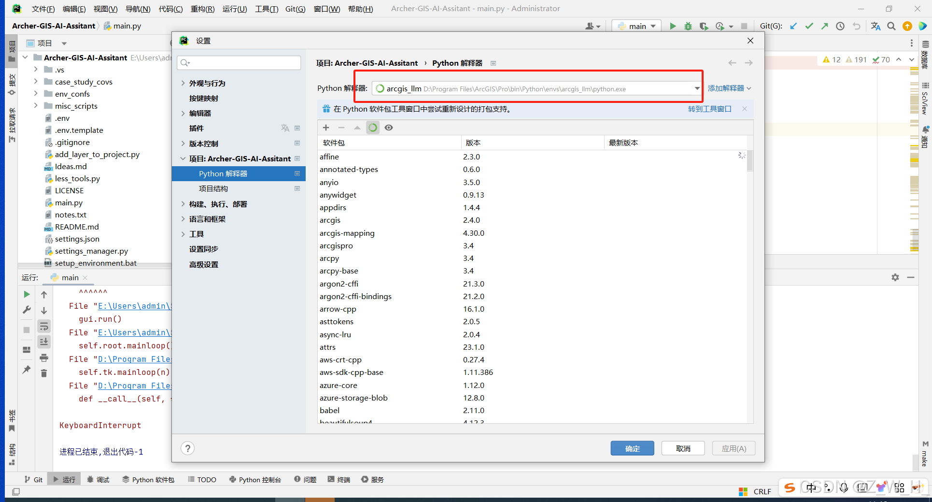Expand Build, Execution, Deployment settings node

pyautogui.click(x=183, y=204)
